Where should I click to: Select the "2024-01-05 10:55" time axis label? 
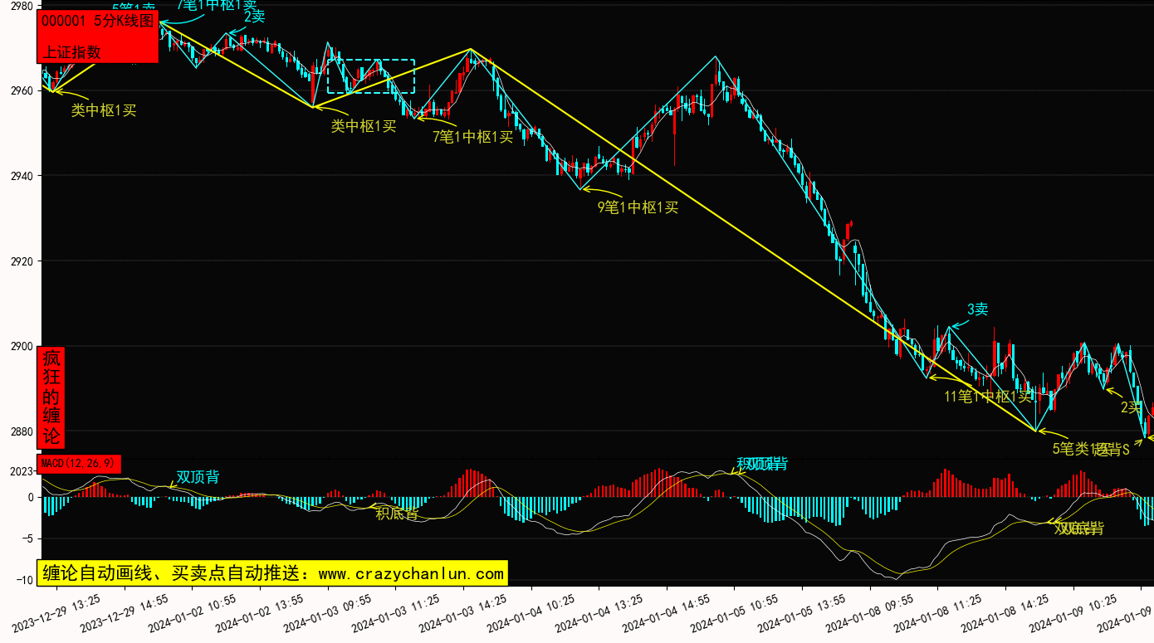click(x=735, y=614)
